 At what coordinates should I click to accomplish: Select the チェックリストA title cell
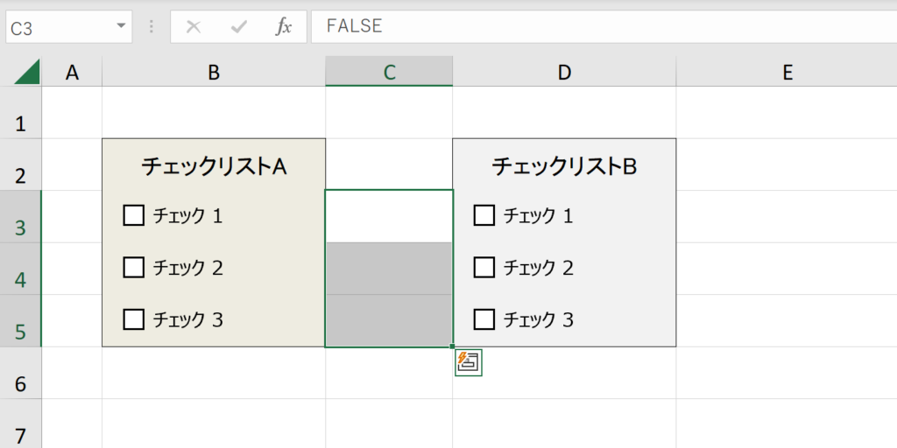(x=214, y=165)
